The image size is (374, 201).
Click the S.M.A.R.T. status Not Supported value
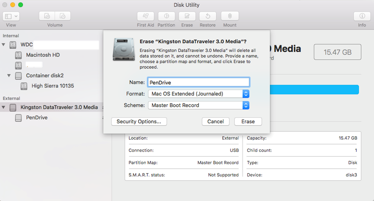tap(223, 175)
